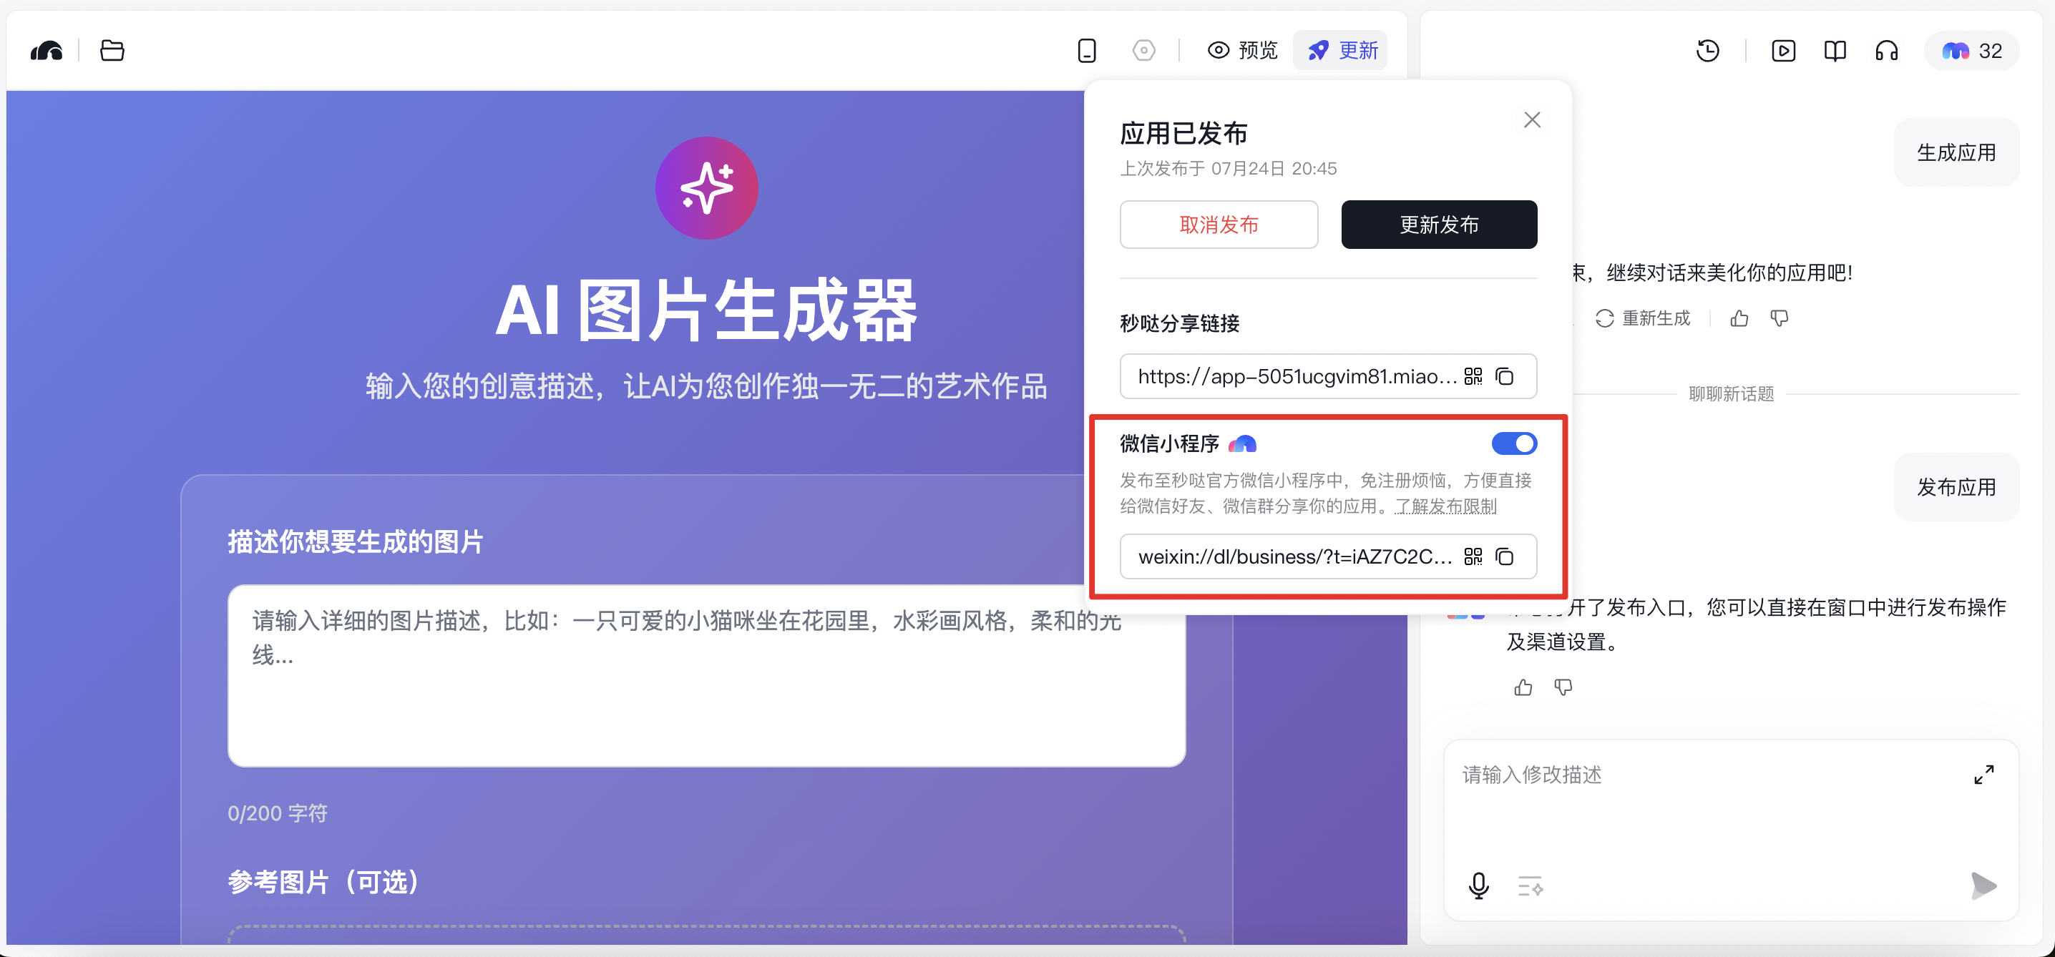Click the 0/200 字符 counter

pos(278,813)
